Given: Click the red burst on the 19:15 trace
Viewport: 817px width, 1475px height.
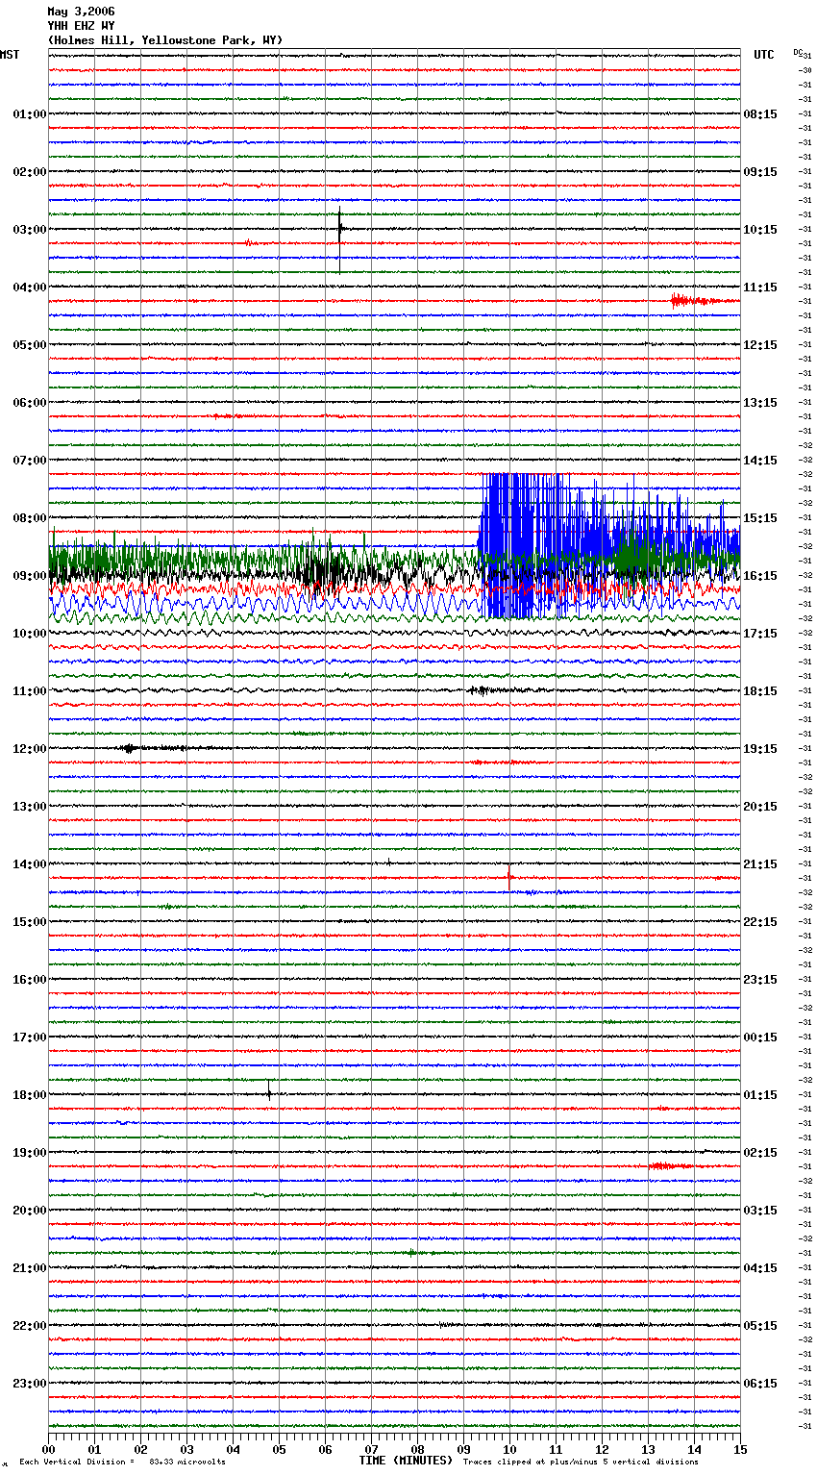Looking at the screenshot, I should pyautogui.click(x=671, y=1166).
